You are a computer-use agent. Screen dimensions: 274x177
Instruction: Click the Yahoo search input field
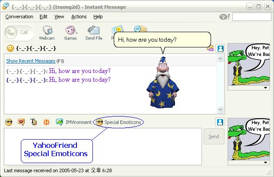251,17
